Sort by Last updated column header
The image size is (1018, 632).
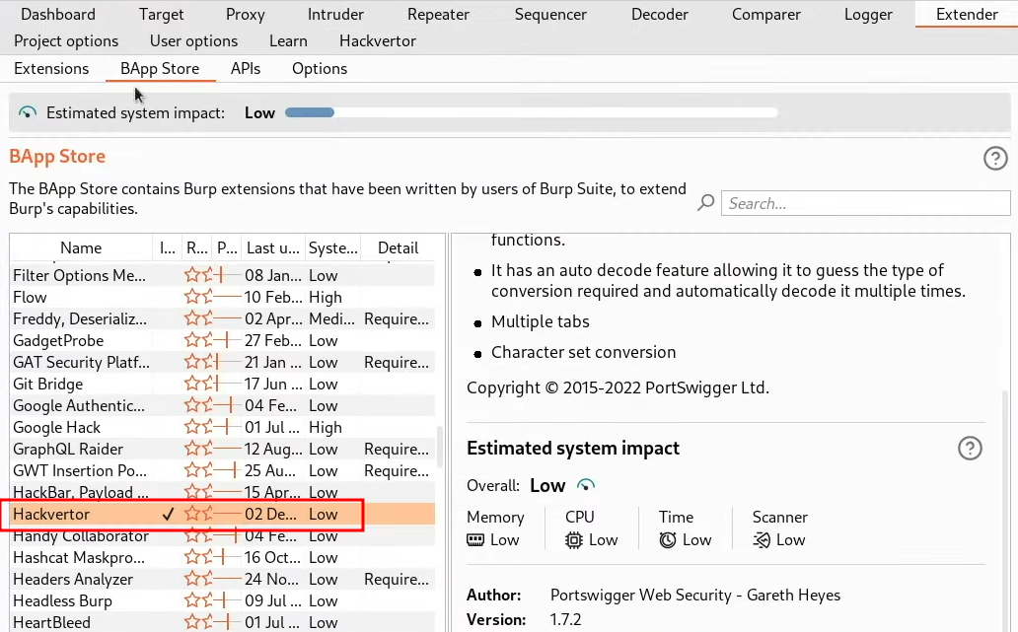pos(271,248)
